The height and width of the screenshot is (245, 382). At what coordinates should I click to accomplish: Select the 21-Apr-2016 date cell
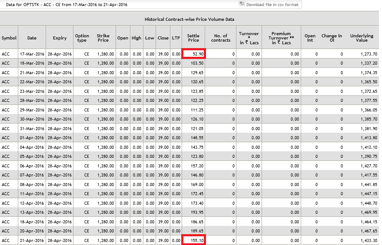point(32,241)
